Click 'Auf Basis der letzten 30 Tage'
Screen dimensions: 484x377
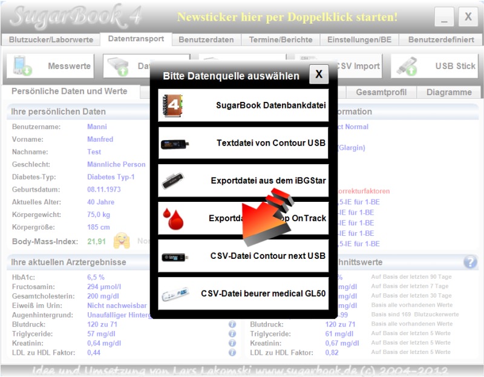point(411,296)
